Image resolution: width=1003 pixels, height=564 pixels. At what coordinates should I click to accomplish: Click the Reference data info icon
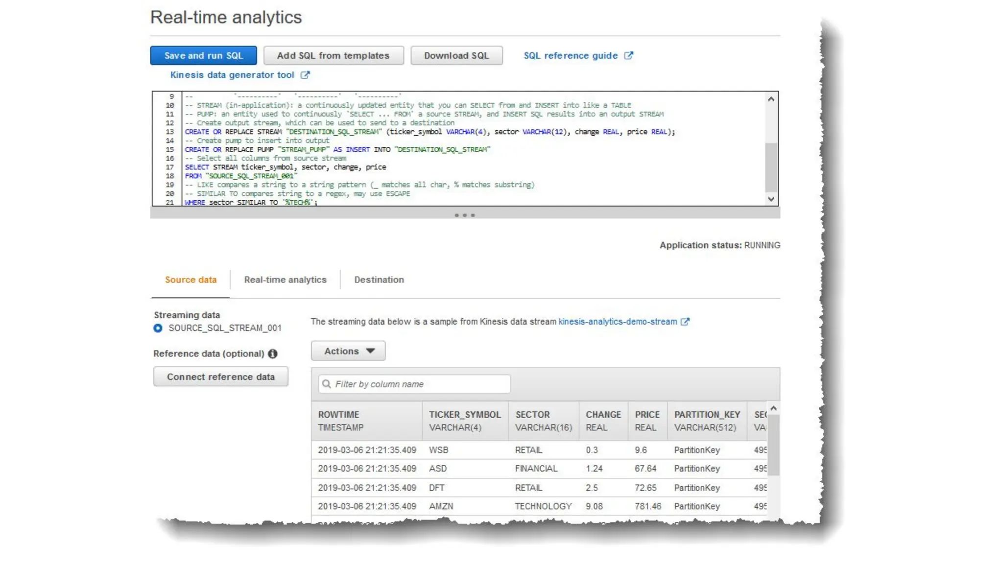(273, 353)
